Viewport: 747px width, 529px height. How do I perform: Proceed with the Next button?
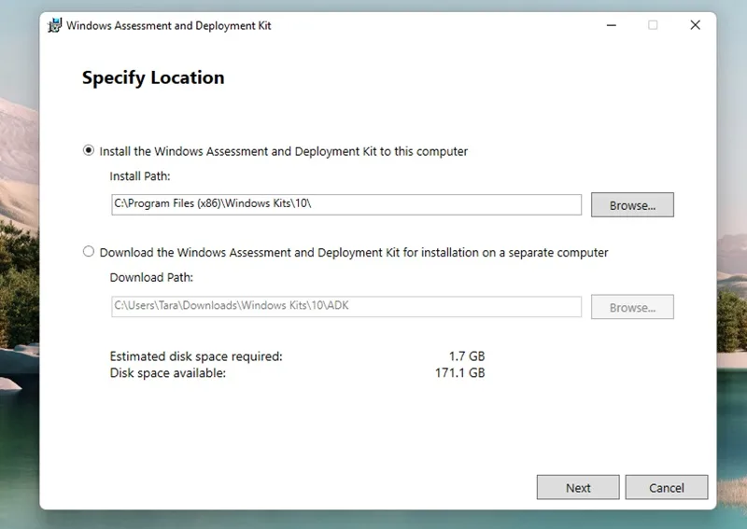(578, 487)
